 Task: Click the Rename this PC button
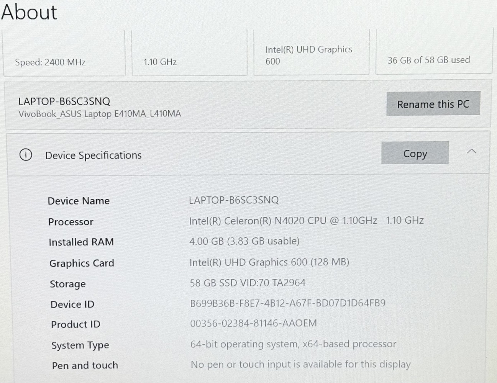pyautogui.click(x=433, y=104)
